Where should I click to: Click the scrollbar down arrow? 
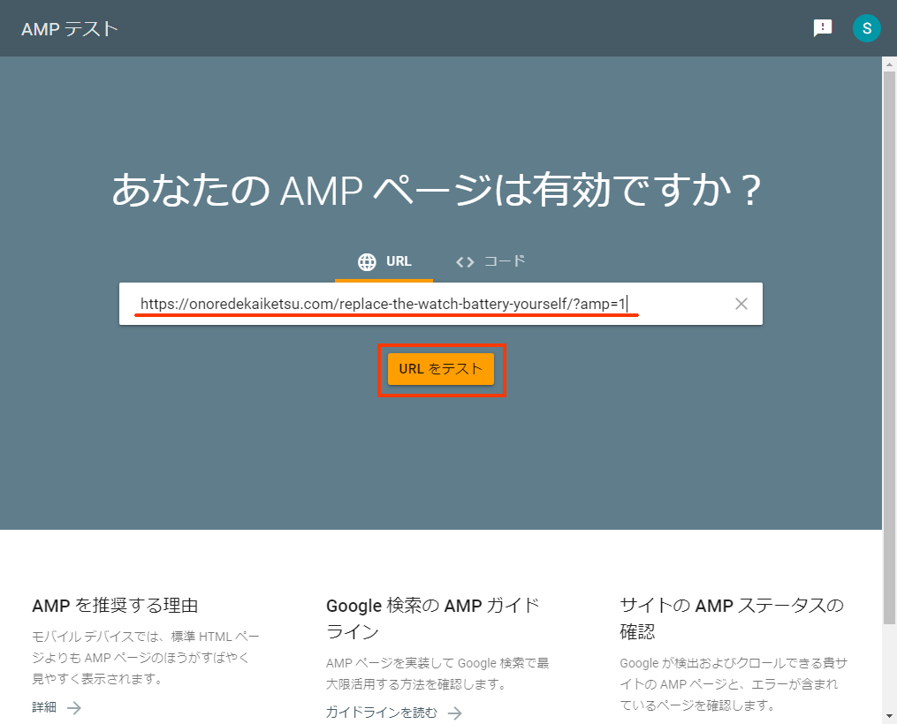click(x=889, y=716)
